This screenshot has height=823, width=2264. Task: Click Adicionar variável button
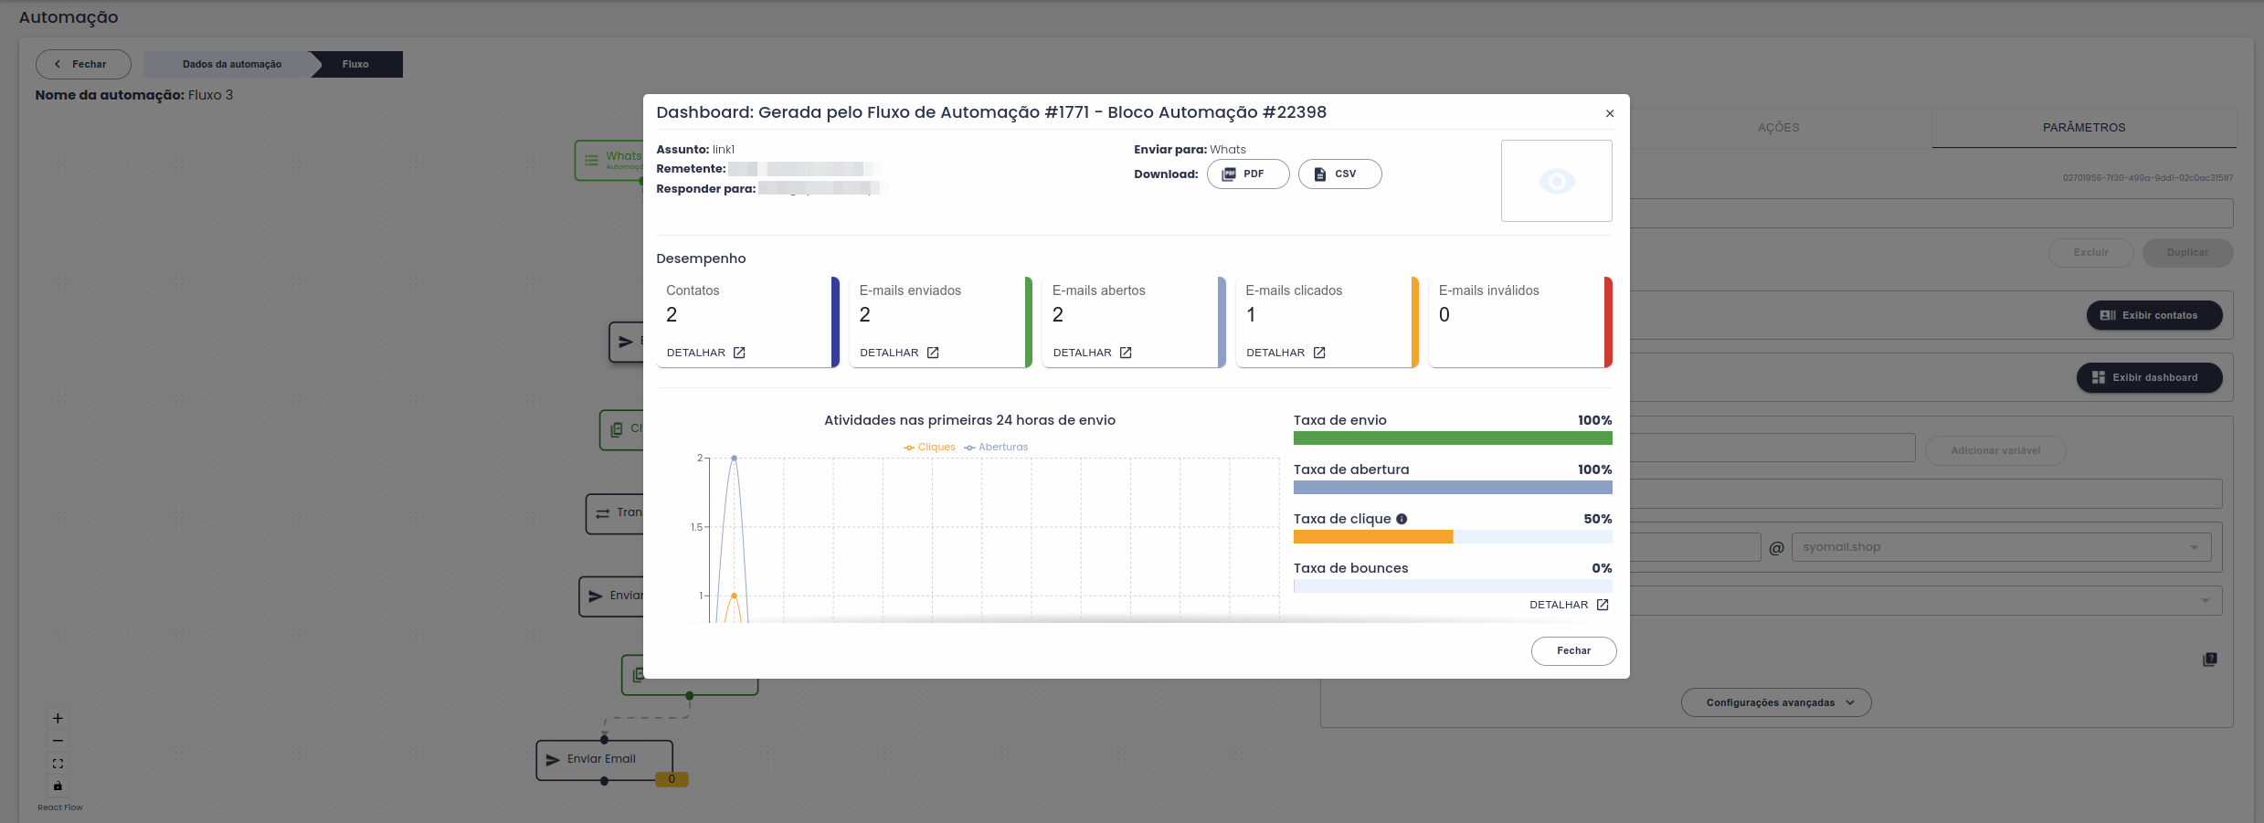point(1995,450)
